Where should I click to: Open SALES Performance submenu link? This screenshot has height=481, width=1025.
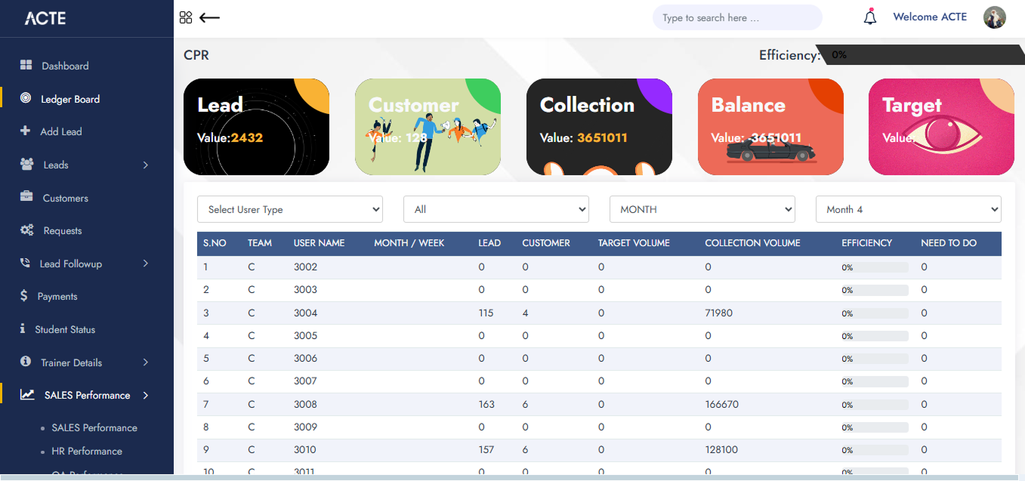pyautogui.click(x=94, y=427)
